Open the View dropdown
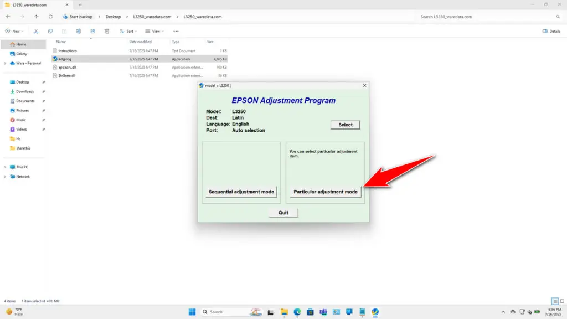The image size is (567, 319). coord(154,31)
